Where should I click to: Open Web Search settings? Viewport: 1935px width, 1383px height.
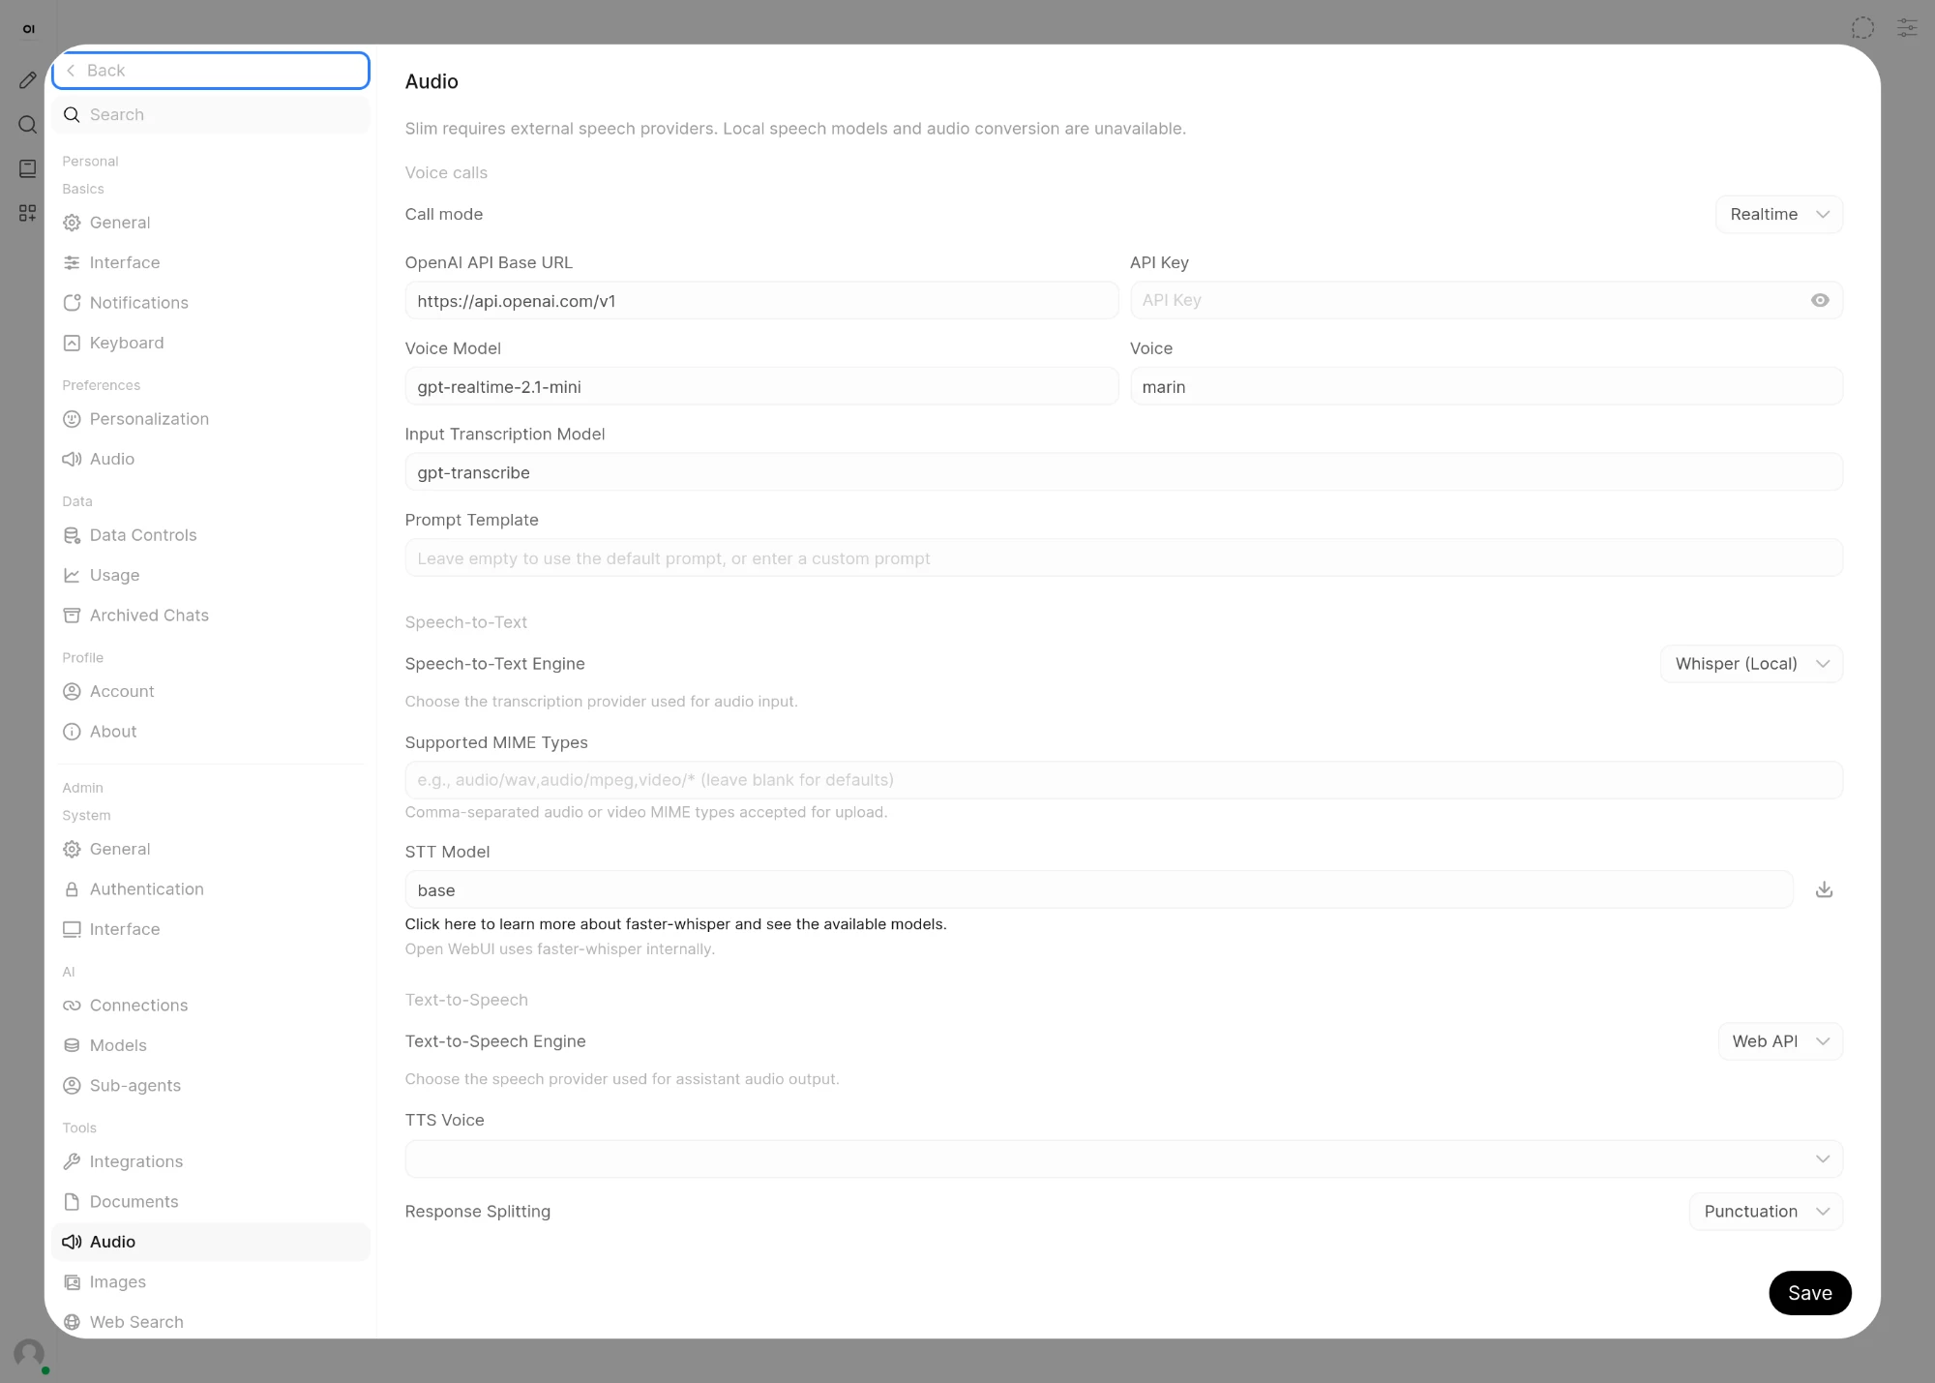click(211, 1322)
